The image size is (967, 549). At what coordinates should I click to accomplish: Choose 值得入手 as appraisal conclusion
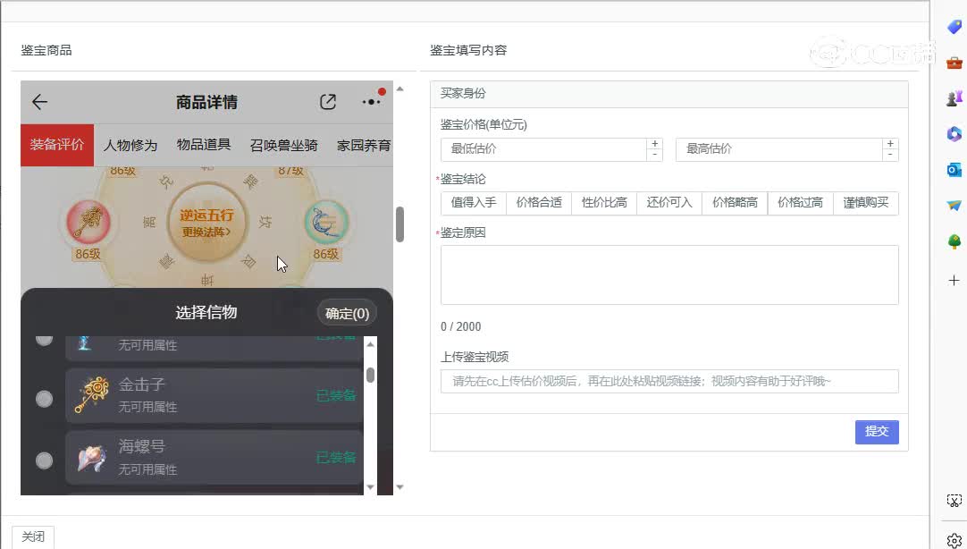[474, 203]
